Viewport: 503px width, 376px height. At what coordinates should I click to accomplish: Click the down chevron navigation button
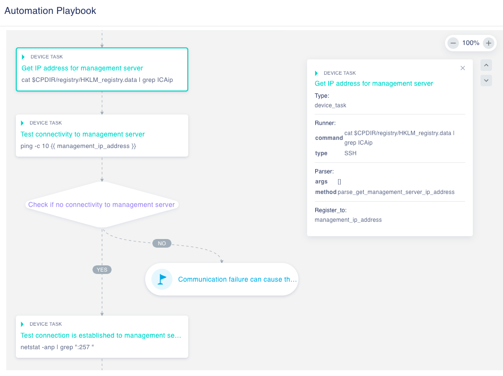pos(486,80)
